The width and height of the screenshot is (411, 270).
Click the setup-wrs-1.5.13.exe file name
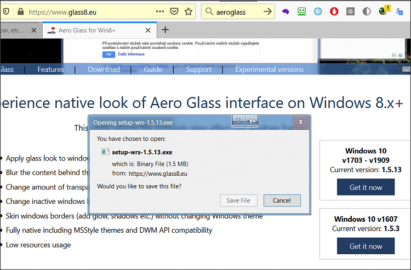tap(142, 152)
